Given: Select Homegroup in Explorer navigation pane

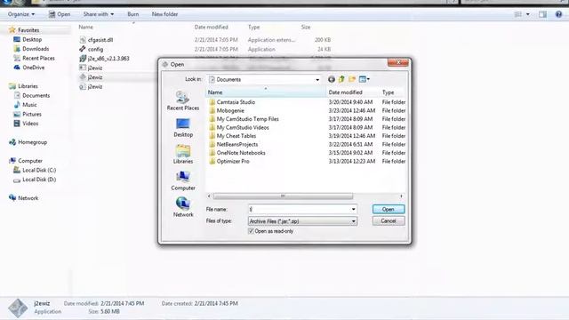Looking at the screenshot, I should coord(28,142).
